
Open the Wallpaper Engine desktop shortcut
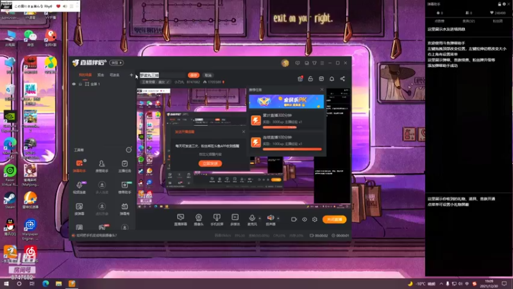(30, 229)
